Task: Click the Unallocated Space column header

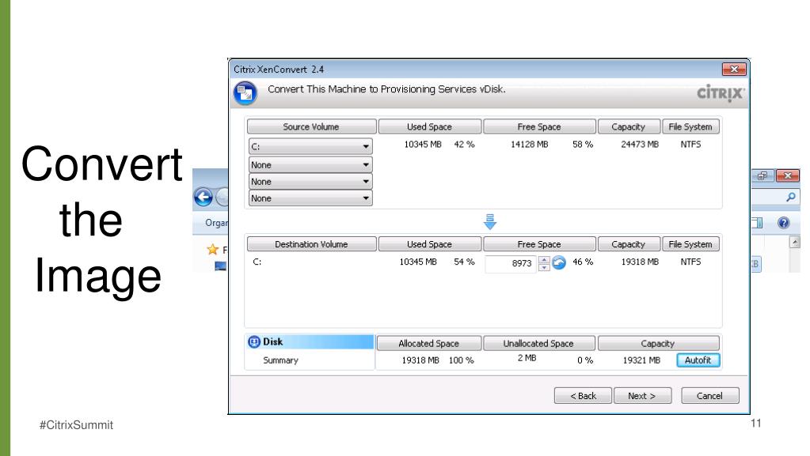Action: pos(538,343)
